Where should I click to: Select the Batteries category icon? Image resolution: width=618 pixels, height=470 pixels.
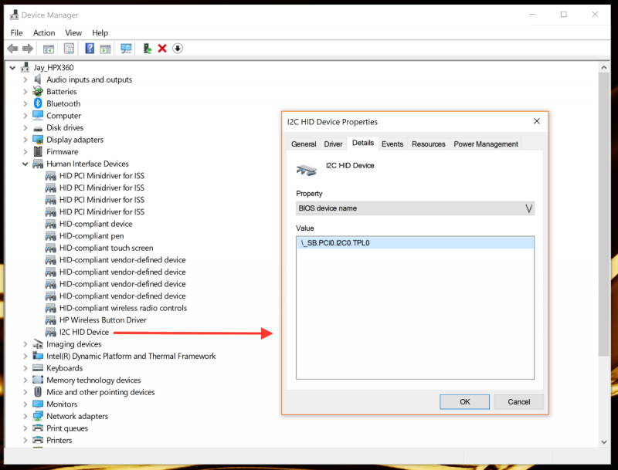tap(38, 91)
